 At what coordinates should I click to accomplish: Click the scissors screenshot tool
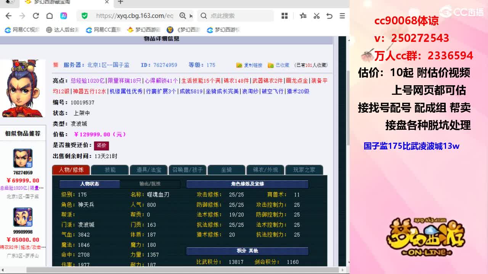(x=316, y=16)
